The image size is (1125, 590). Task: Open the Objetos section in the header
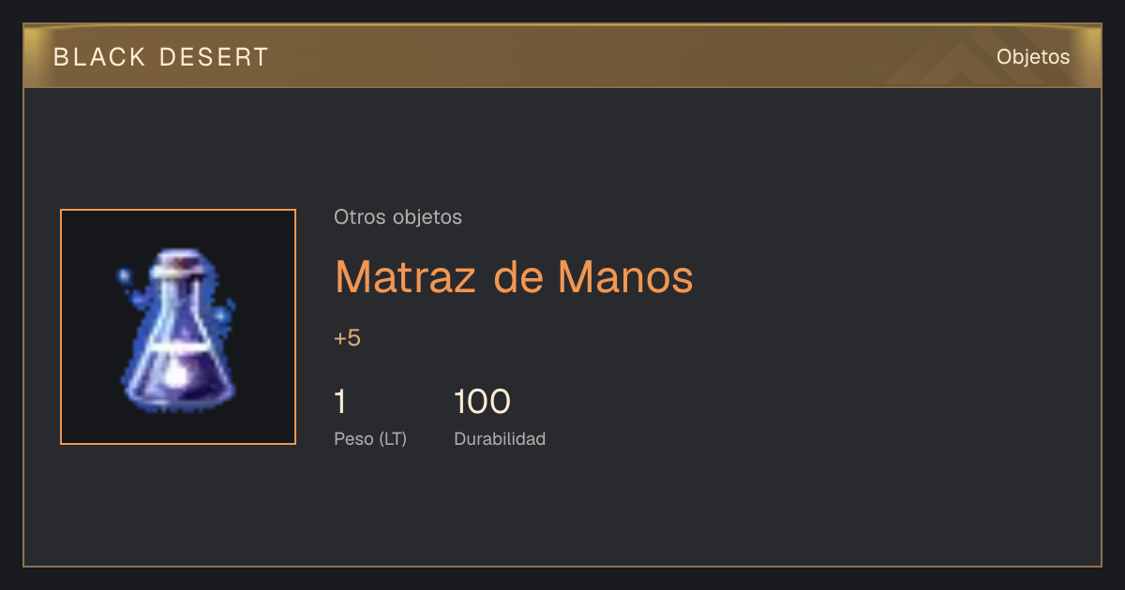pos(1033,56)
